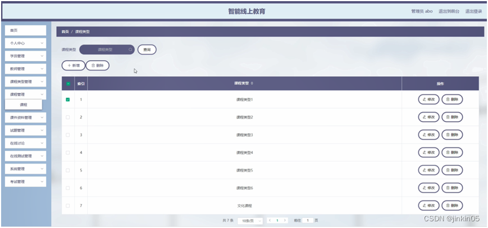The image size is (488, 228).
Task: Select the 课程 submenu item
Action: click(x=24, y=105)
